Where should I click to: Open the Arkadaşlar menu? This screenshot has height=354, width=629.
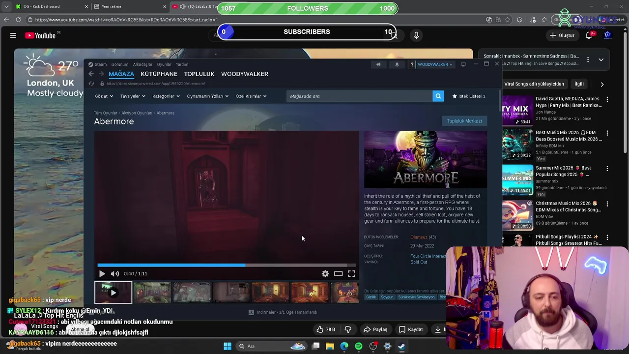pos(143,64)
